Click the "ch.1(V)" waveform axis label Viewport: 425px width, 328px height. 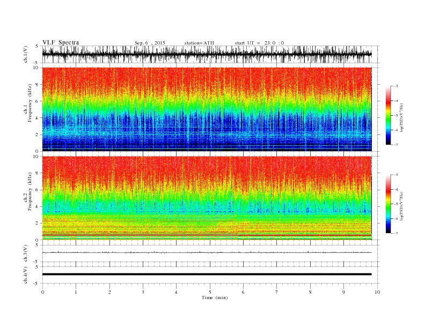pos(26,54)
